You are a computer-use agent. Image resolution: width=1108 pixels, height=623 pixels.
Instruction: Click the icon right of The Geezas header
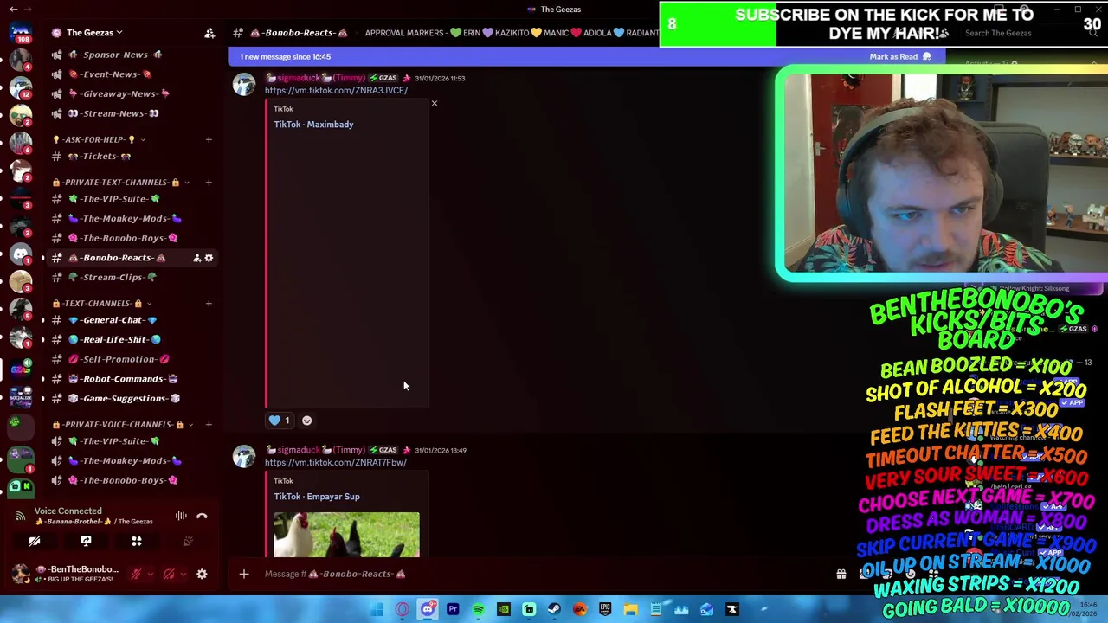click(x=209, y=33)
